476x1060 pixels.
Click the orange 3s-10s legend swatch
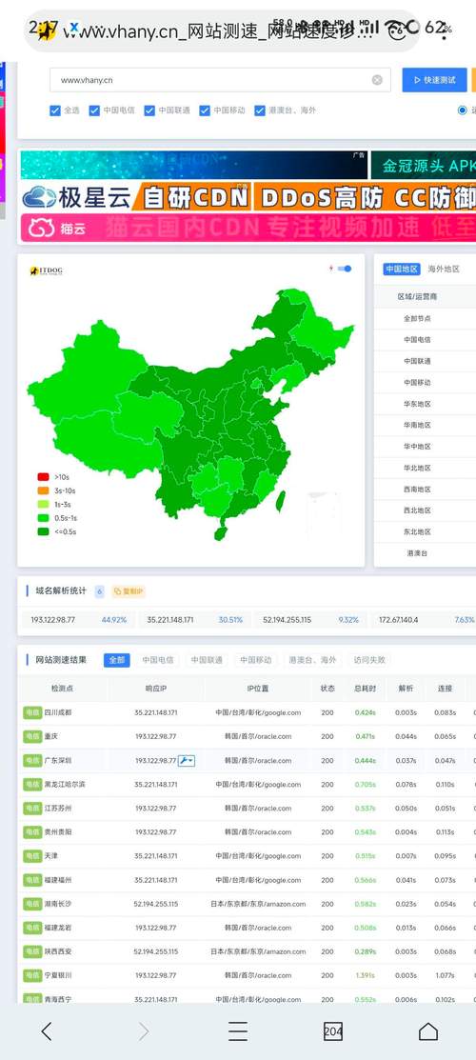(x=43, y=490)
